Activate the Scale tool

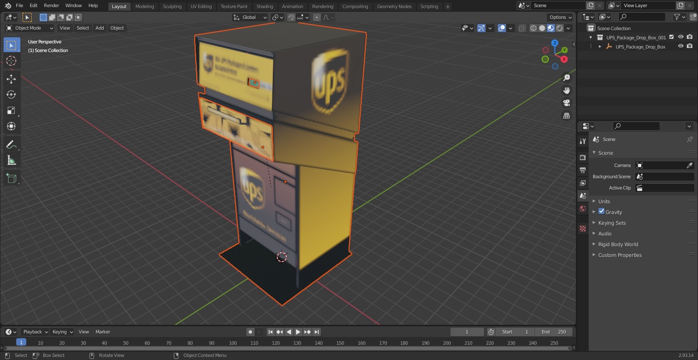11,110
